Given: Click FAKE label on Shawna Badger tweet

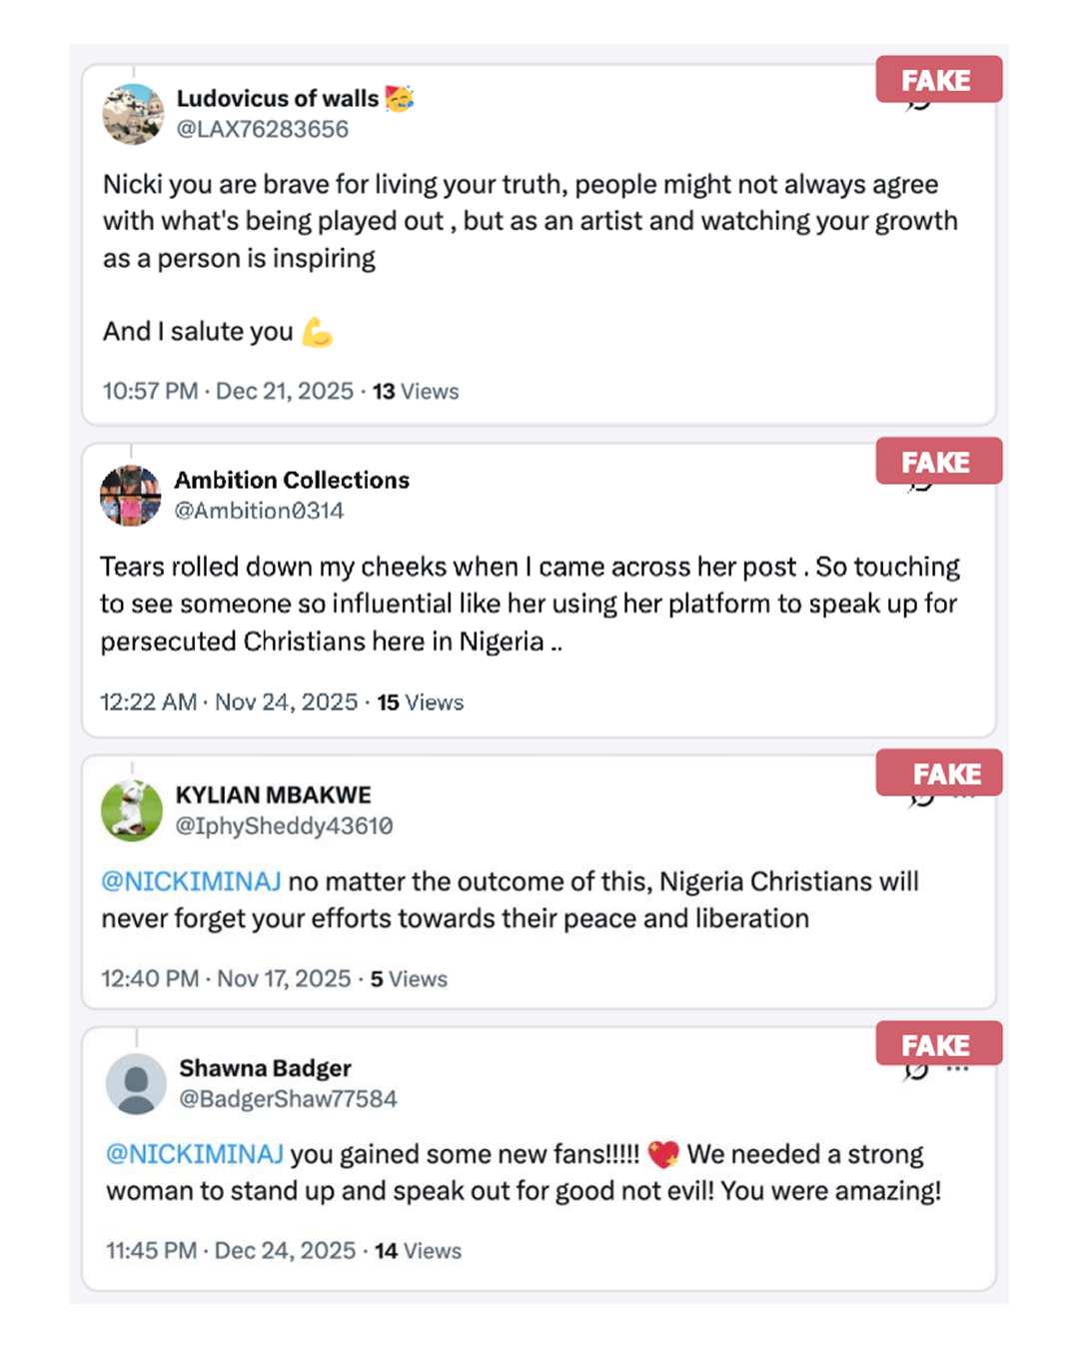Looking at the screenshot, I should 937,1045.
